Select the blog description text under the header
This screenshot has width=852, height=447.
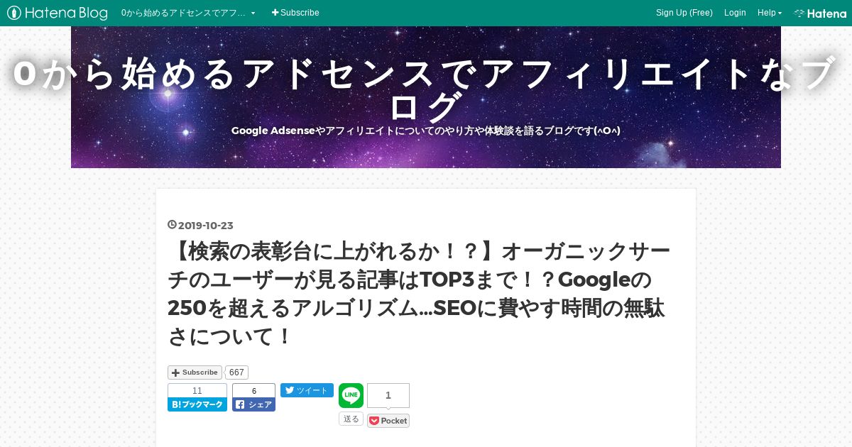[426, 131]
